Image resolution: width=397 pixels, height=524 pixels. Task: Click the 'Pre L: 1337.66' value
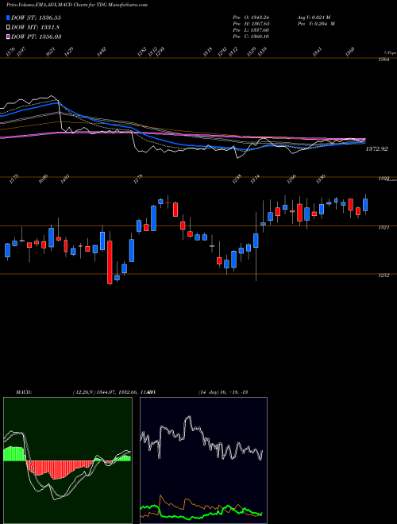pos(251,30)
